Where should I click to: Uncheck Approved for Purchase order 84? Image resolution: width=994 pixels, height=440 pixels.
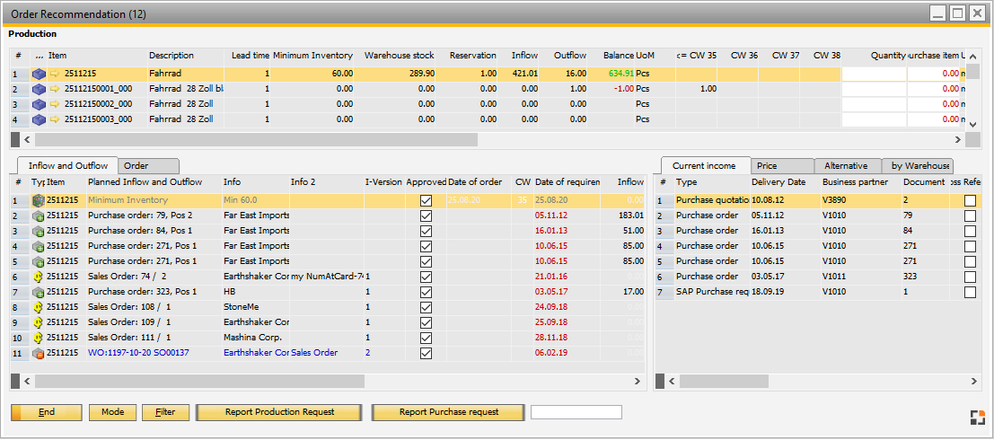click(x=426, y=231)
